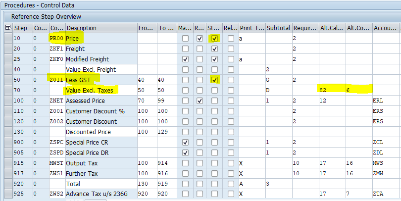Click the From field of Customer Discount %
Viewport: 401px width, 201px height.
(147, 111)
